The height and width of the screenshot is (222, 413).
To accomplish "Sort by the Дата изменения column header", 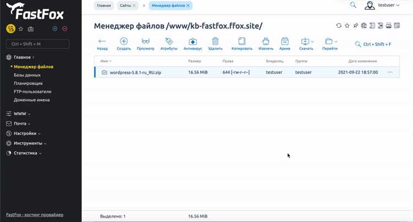I will 362,61.
